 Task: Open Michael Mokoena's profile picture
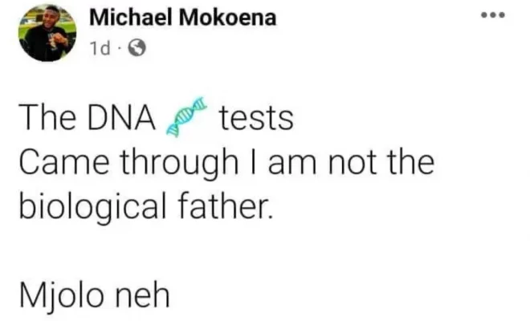pyautogui.click(x=47, y=32)
